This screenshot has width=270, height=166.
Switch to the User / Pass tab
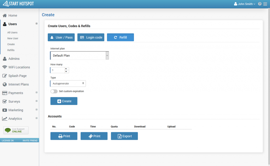coord(61,37)
